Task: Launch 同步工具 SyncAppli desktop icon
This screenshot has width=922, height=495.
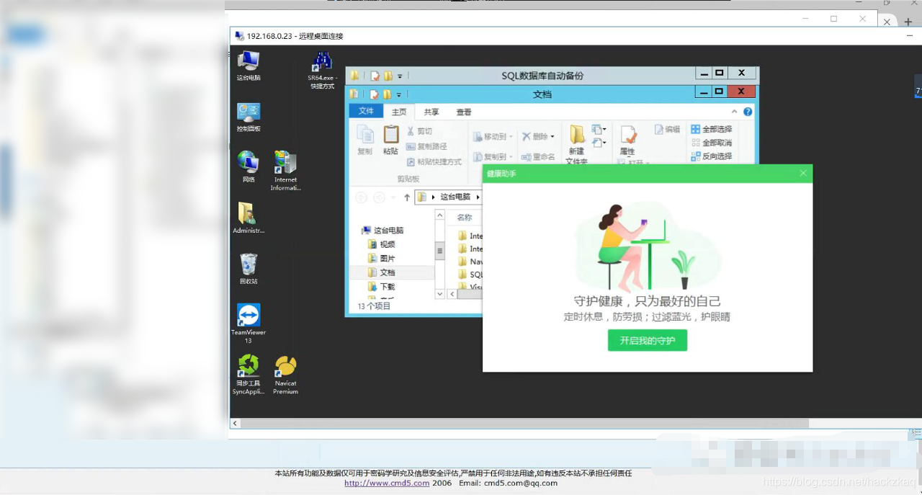Action: click(x=249, y=375)
